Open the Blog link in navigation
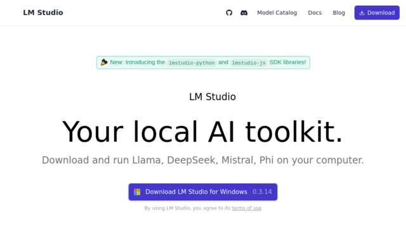 pos(339,13)
